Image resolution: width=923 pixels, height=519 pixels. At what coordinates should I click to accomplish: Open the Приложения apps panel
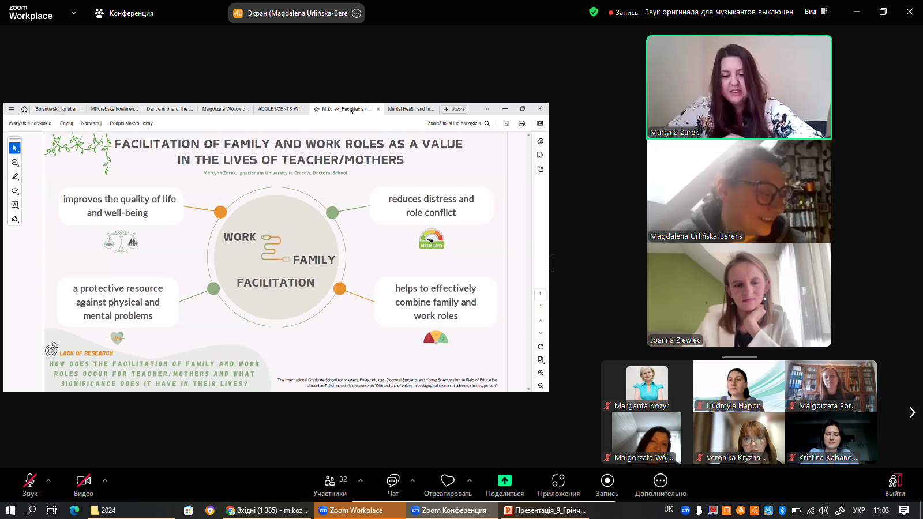coord(558,484)
